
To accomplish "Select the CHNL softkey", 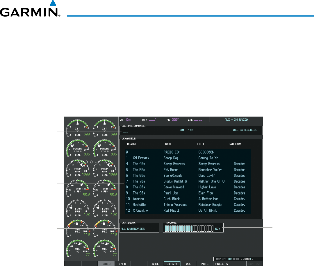I will [x=155, y=264].
